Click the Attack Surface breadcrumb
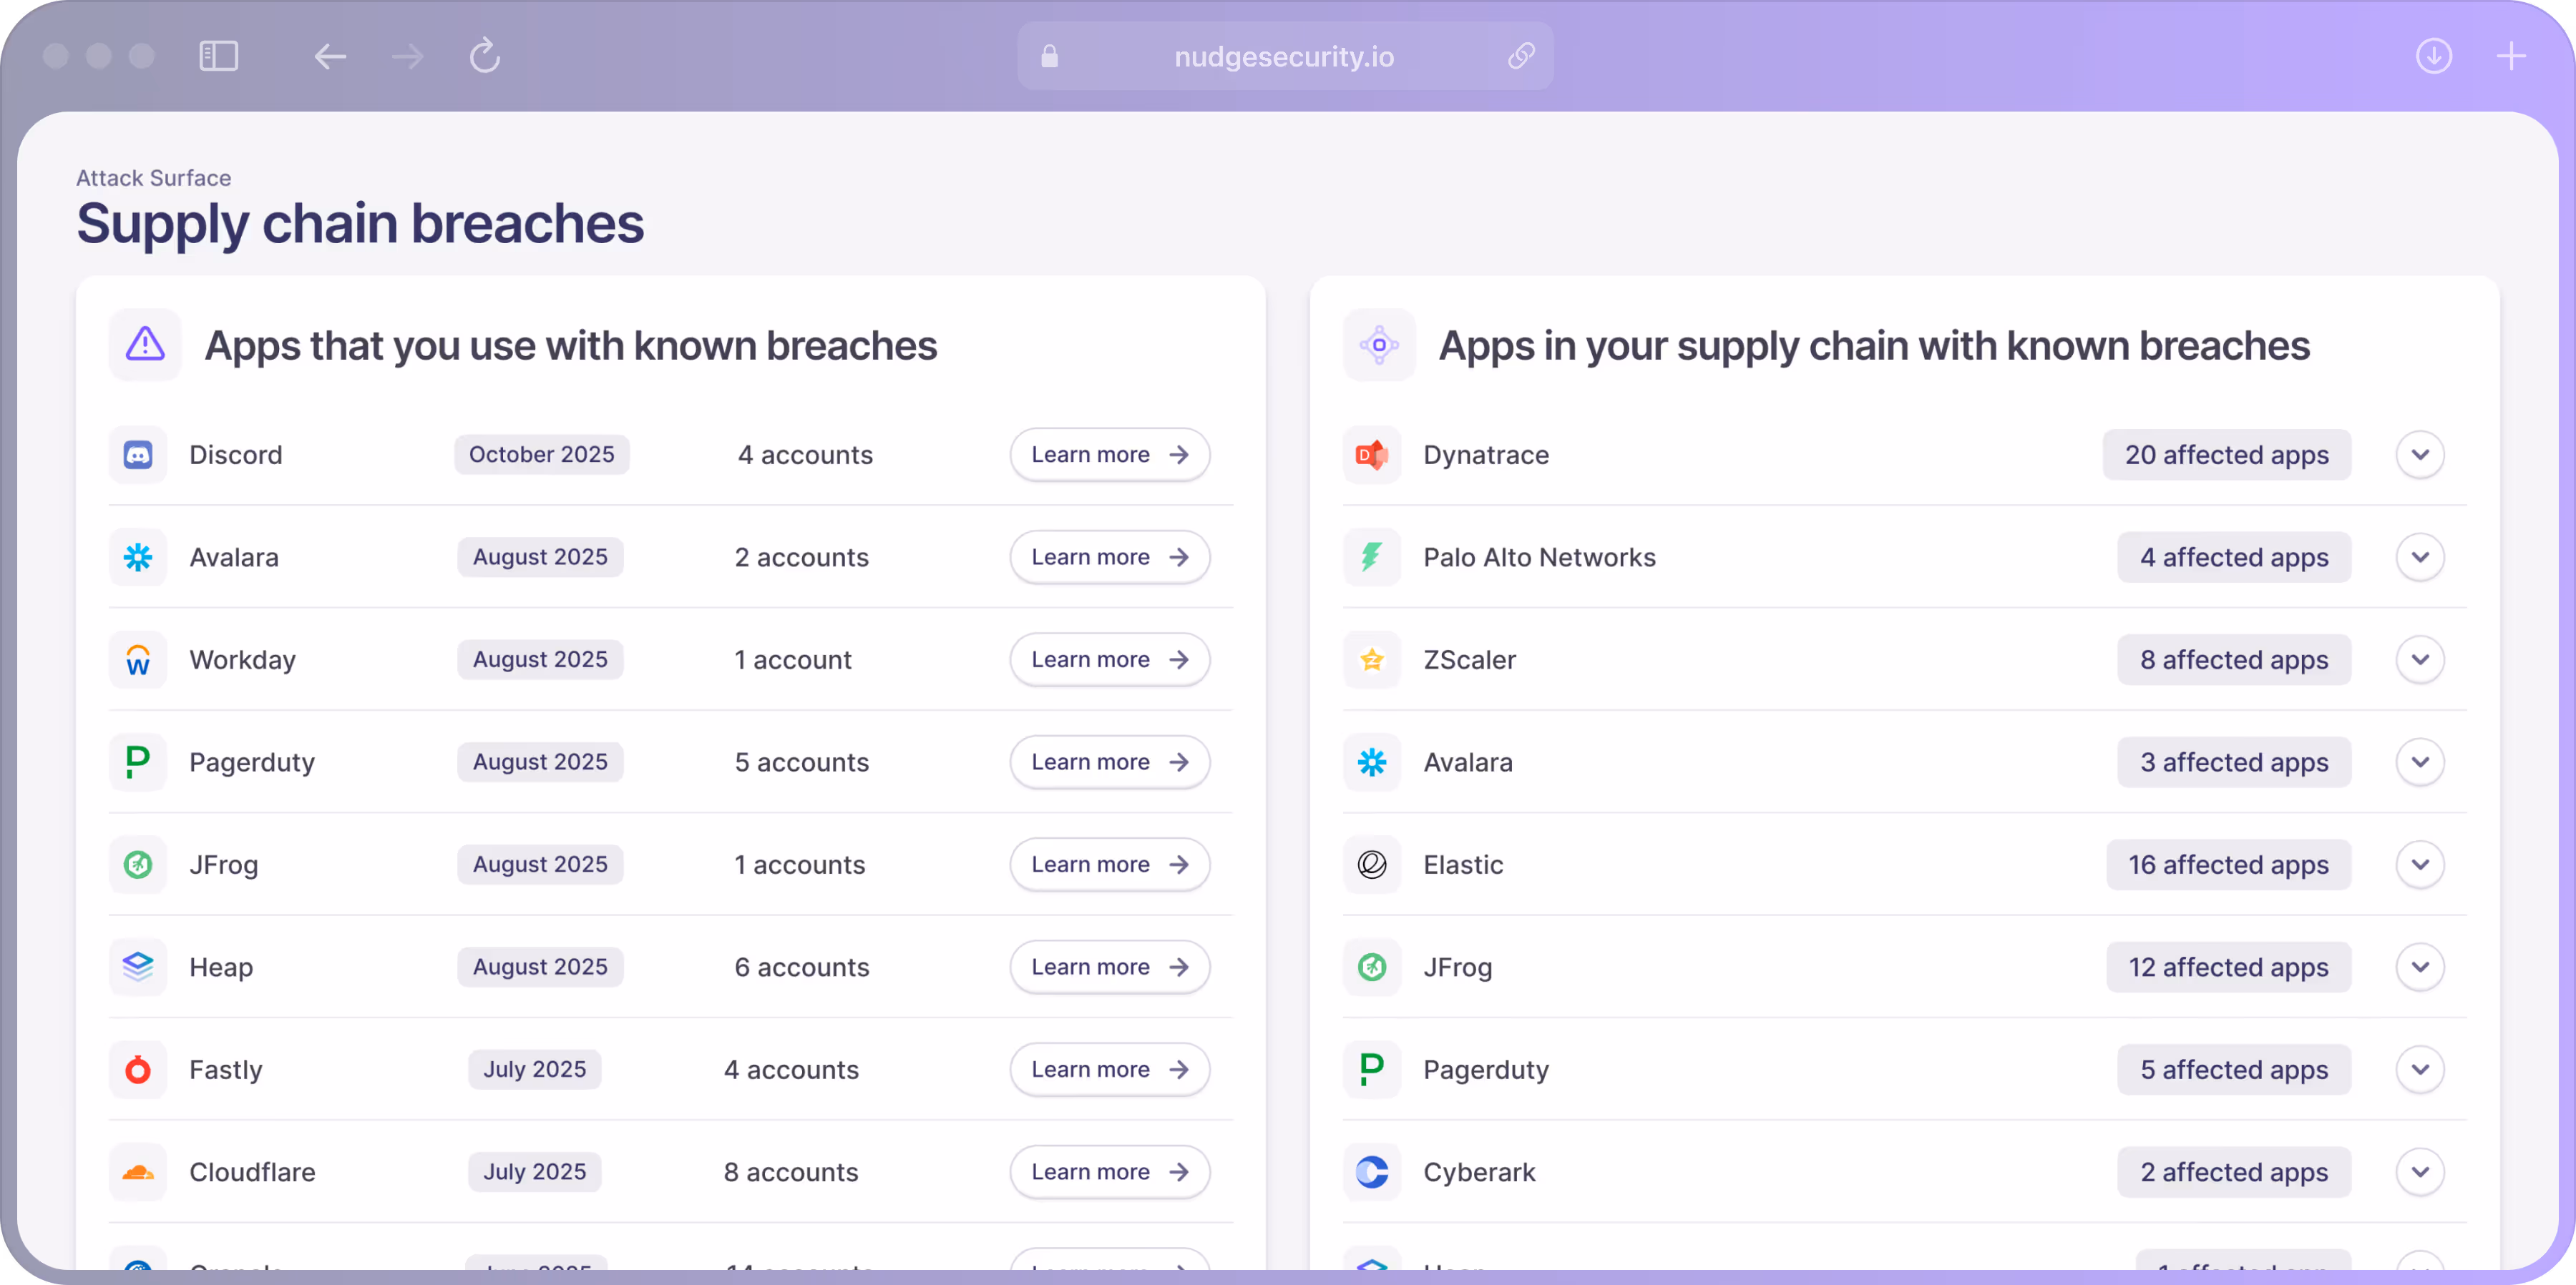 [154, 178]
